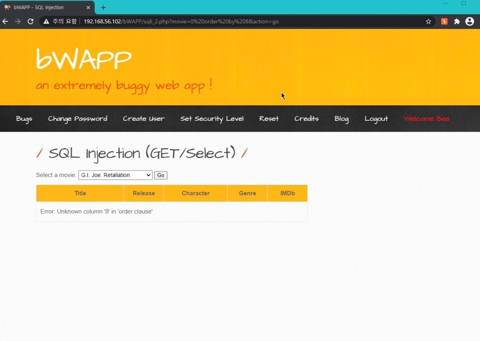
Task: Bookmark this page with the star icon
Action: 428,21
